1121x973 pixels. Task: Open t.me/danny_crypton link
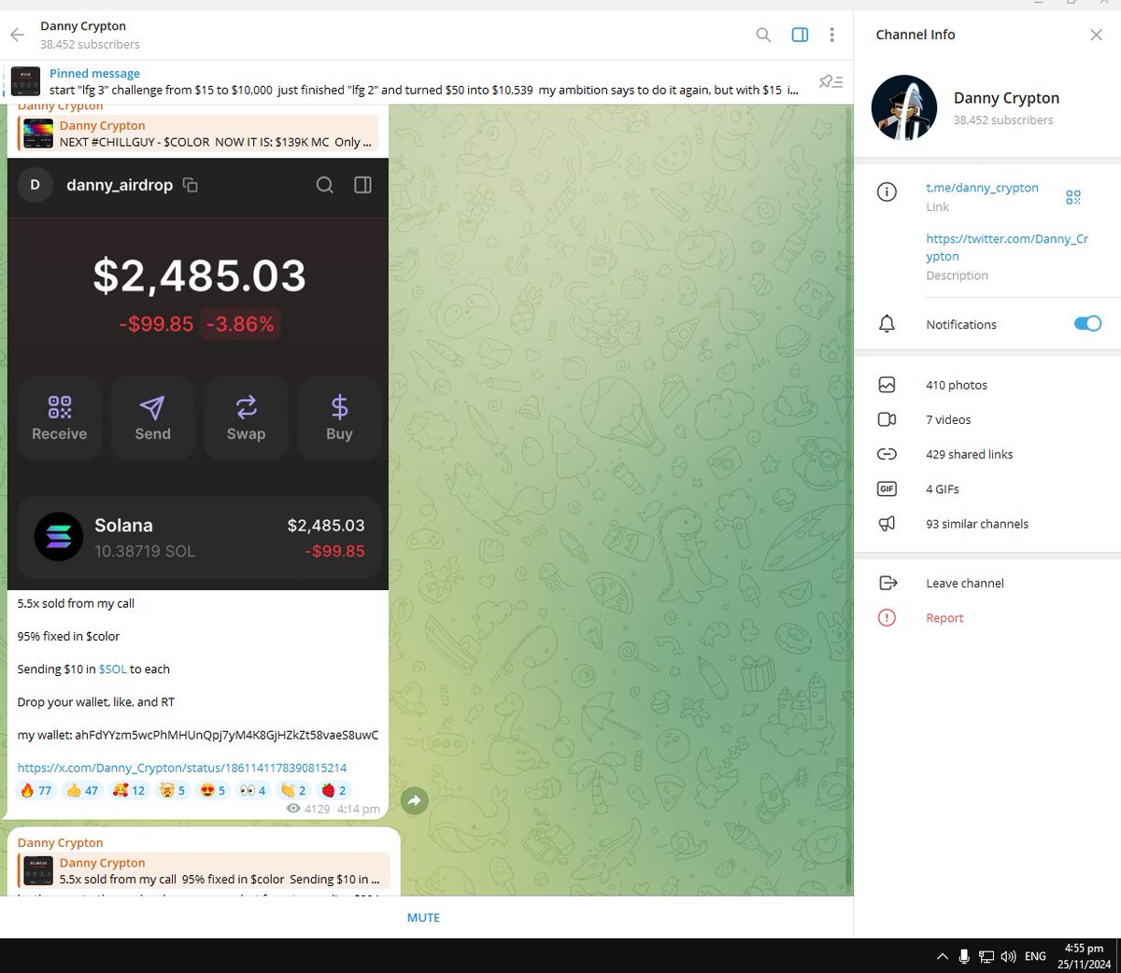click(x=982, y=188)
